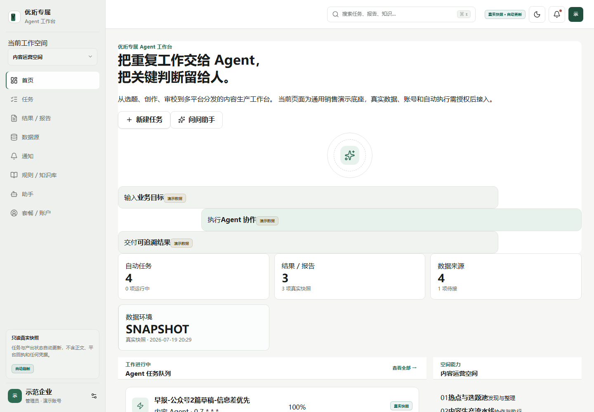The width and height of the screenshot is (594, 412).
Task: Click the 结果 / 报告 document icon
Action: 14,118
